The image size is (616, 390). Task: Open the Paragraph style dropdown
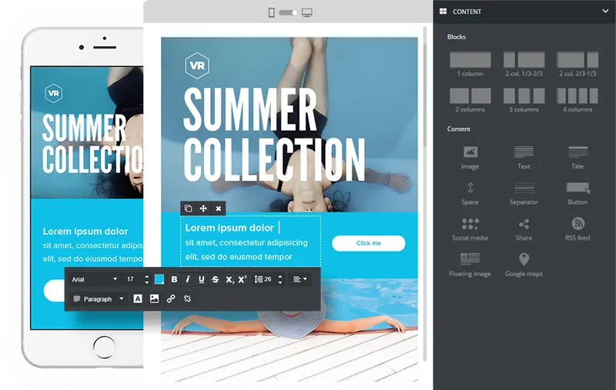(x=99, y=299)
